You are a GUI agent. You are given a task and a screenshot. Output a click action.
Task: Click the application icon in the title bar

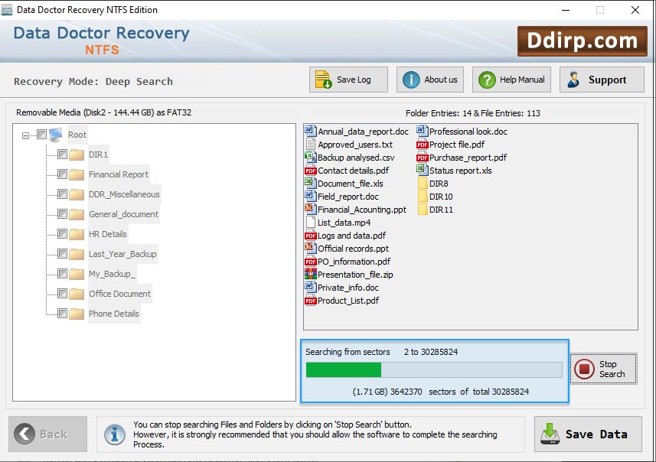coord(7,10)
